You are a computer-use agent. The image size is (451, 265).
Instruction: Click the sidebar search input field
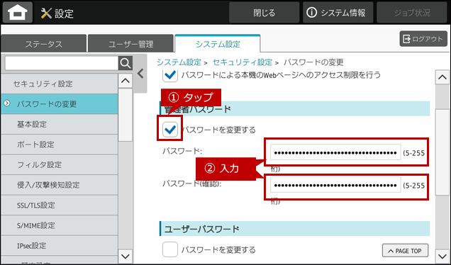[x=62, y=63]
